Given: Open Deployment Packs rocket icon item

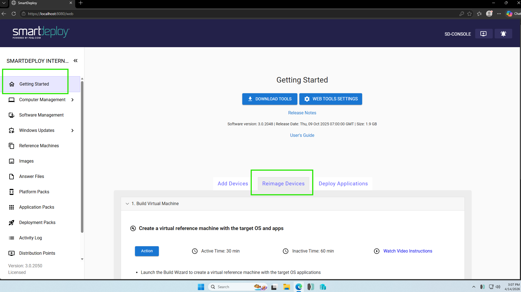Looking at the screenshot, I should point(37,222).
